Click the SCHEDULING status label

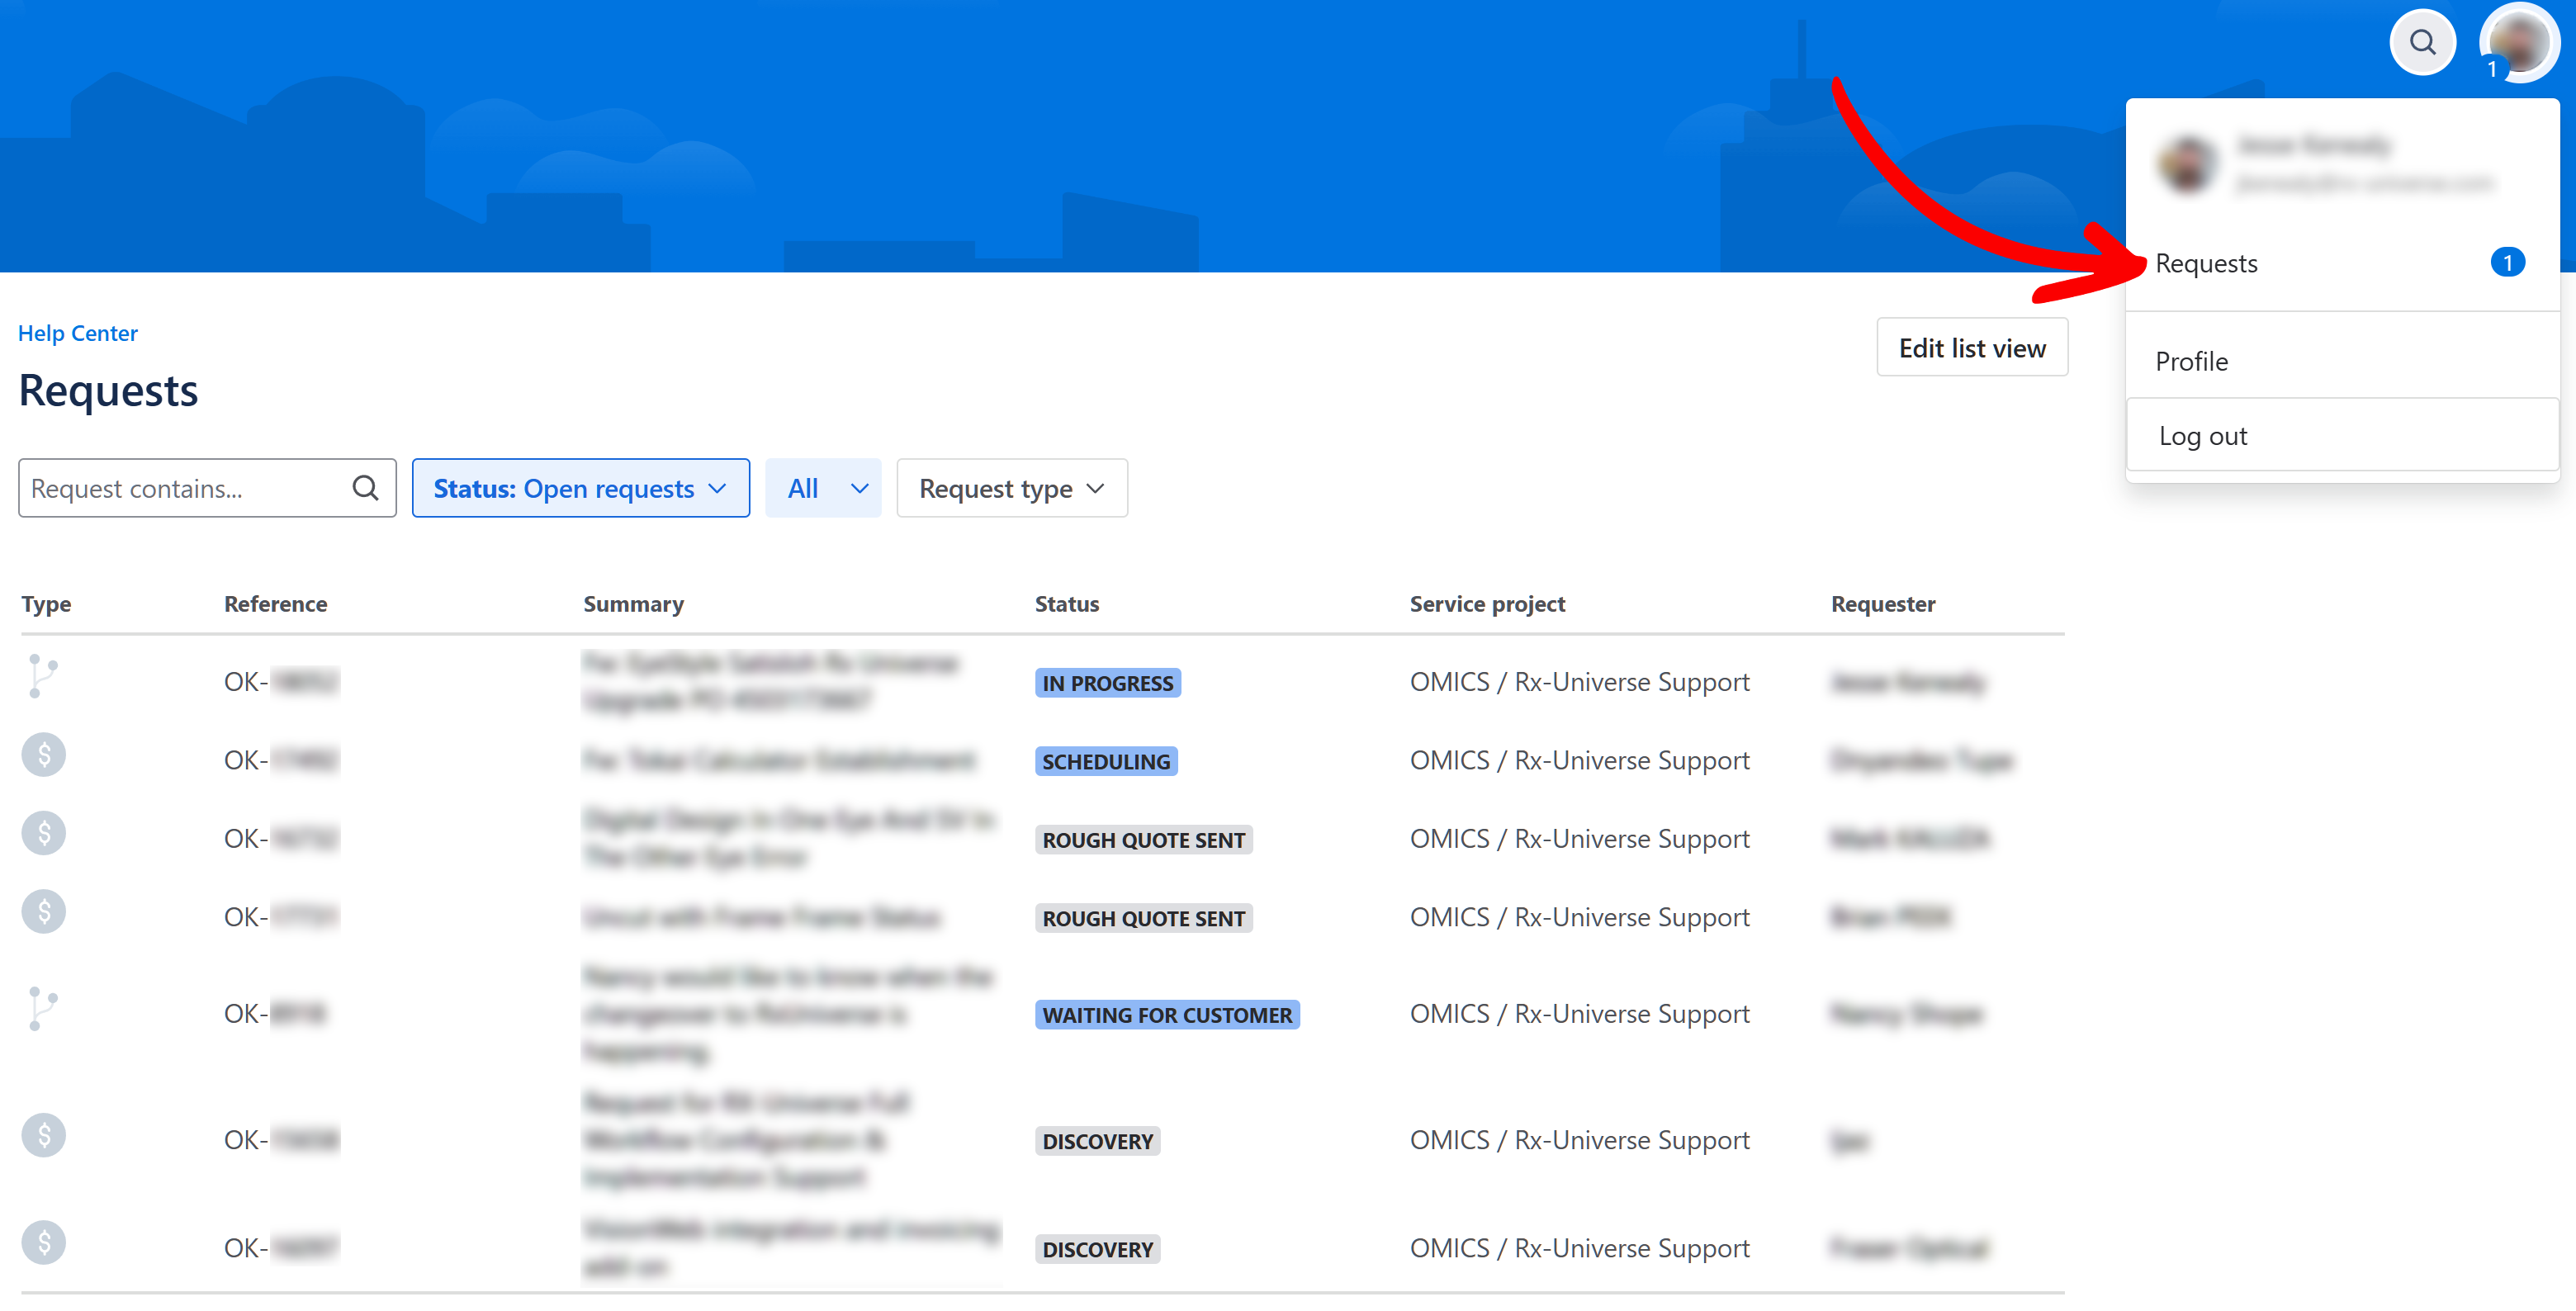(1105, 761)
